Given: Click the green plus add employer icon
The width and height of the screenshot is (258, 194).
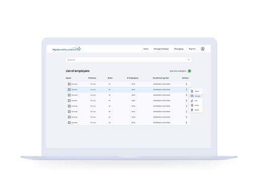Looking at the screenshot, I should [189, 71].
